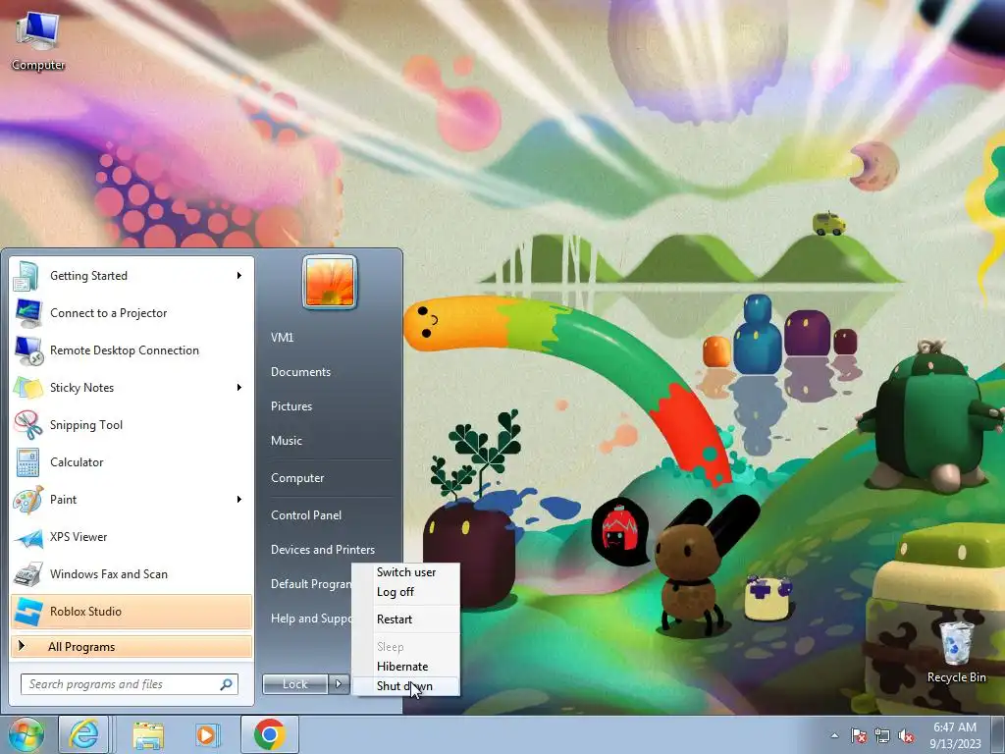Click the Remote Desktop Connection label

point(125,350)
